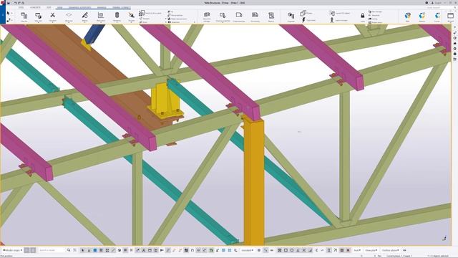Image resolution: width=458 pixels, height=258 pixels.
Task: Click the Numbering icon
Action: pyautogui.click(x=255, y=16)
